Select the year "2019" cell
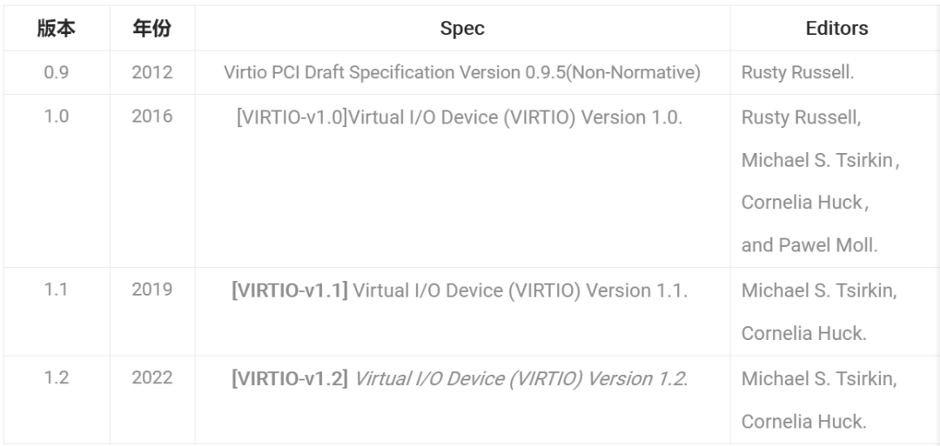 point(151,290)
